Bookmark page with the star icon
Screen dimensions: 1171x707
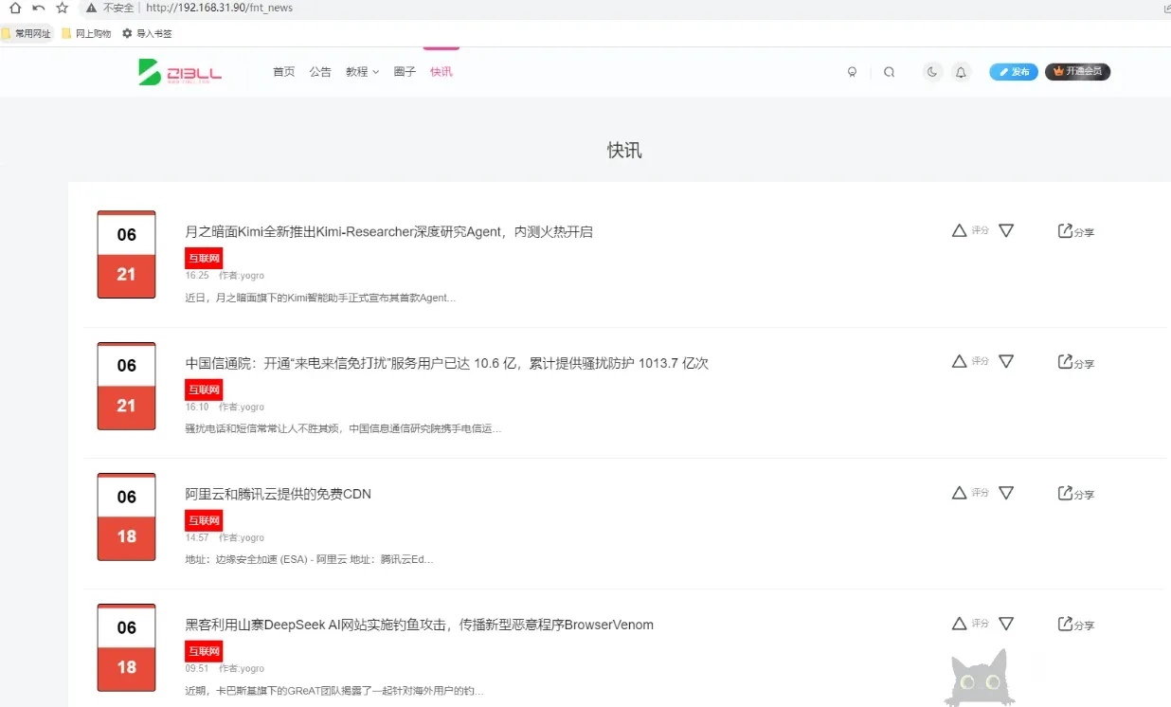pos(63,8)
